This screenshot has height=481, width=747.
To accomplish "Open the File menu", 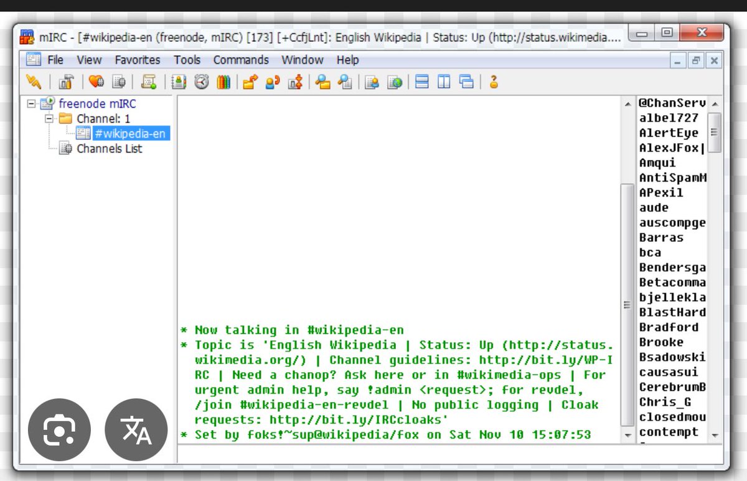I will tap(55, 60).
